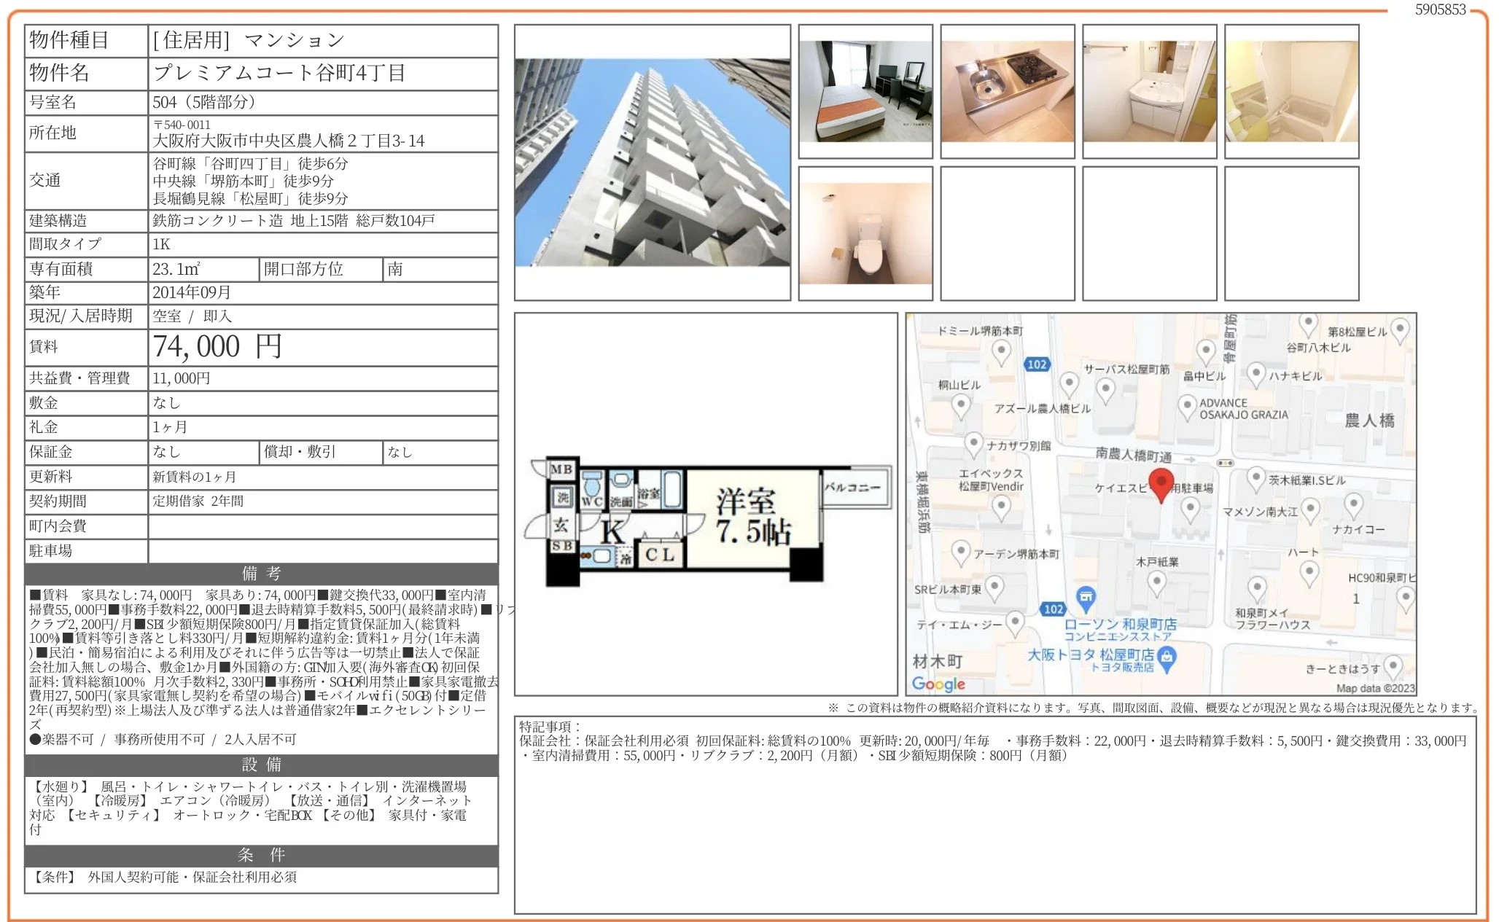
Task: Click the Nakazawa Bekkan map pin
Action: [973, 442]
